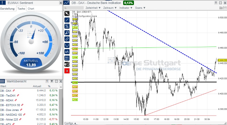This screenshot has width=227, height=125.
Task: Open the Indikator dropdown
Action: [126, 8]
